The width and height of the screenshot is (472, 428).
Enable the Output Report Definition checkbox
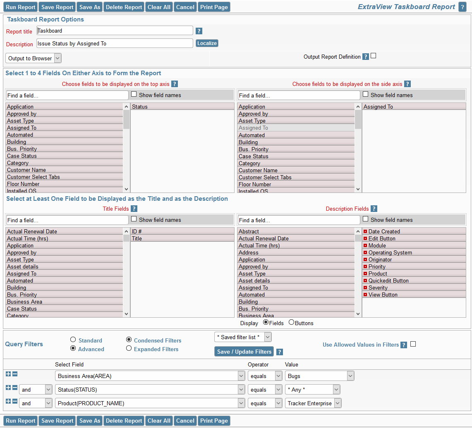coord(374,56)
